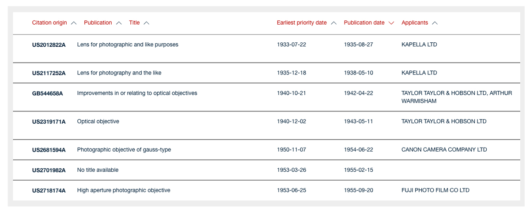The width and height of the screenshot is (530, 211).
Task: Sort by Publication date header
Action: coord(364,23)
